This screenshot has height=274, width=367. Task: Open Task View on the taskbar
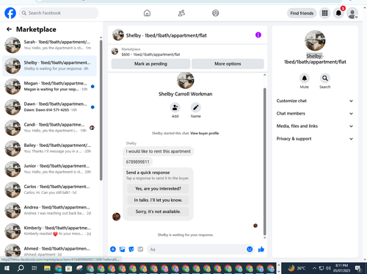click(x=34, y=268)
